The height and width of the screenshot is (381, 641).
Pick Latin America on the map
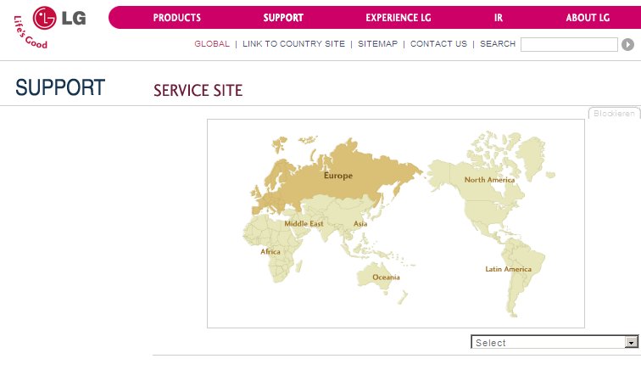point(508,269)
